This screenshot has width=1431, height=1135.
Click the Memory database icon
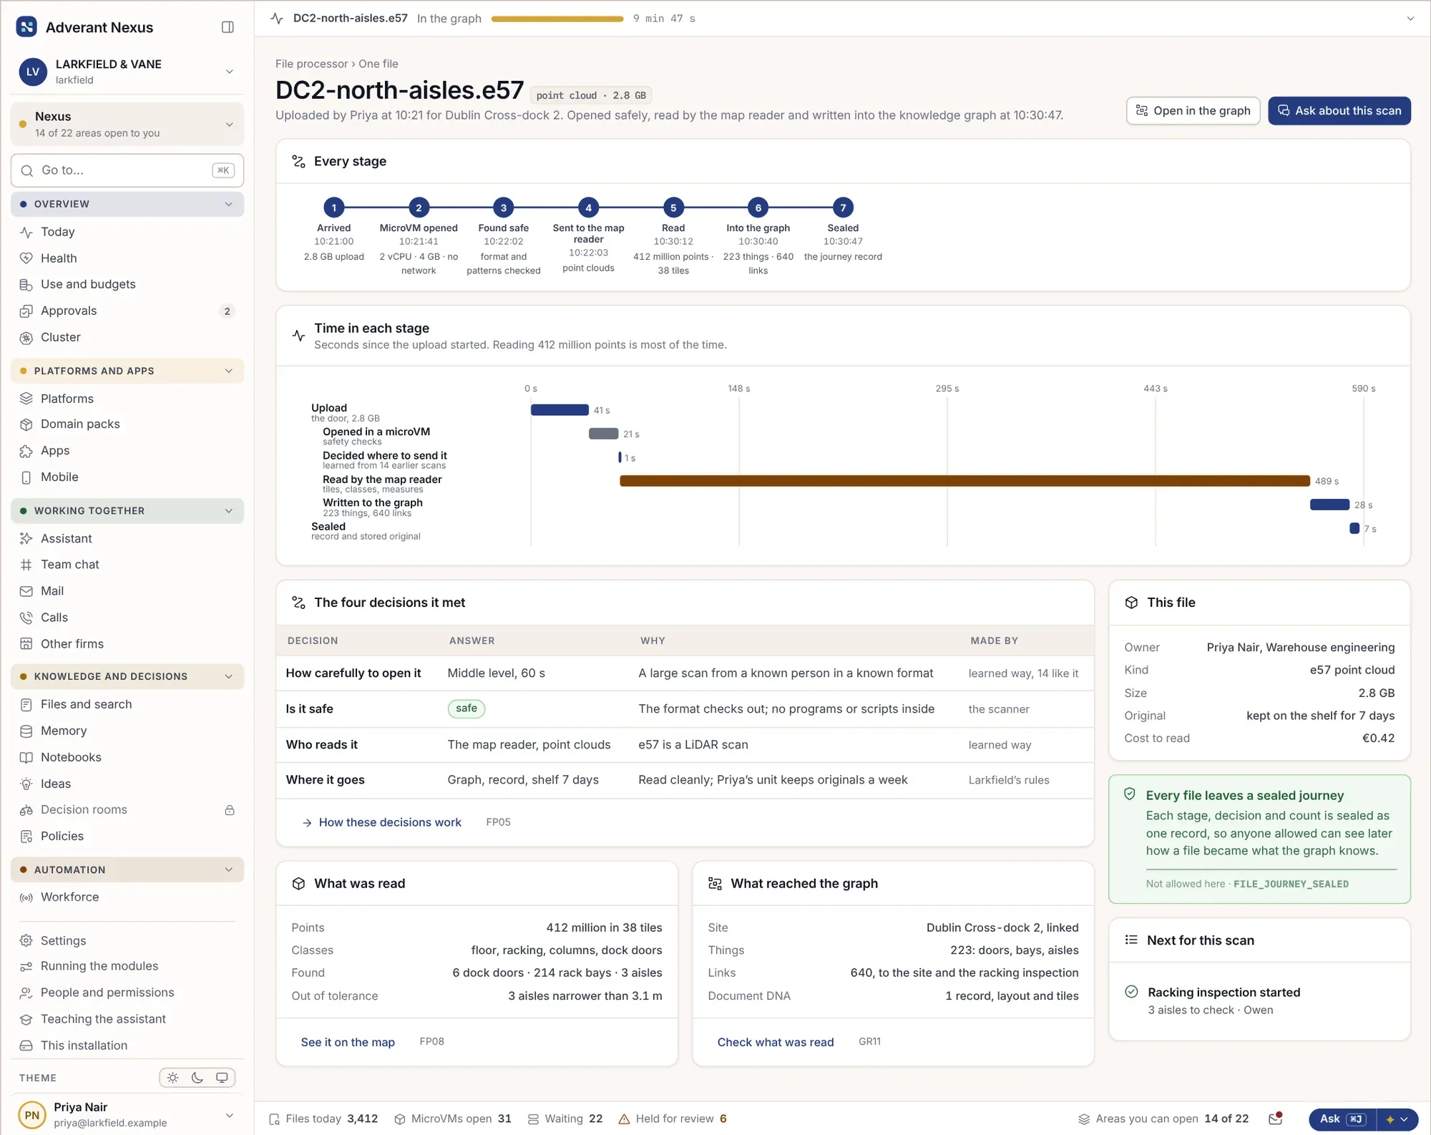tap(26, 731)
